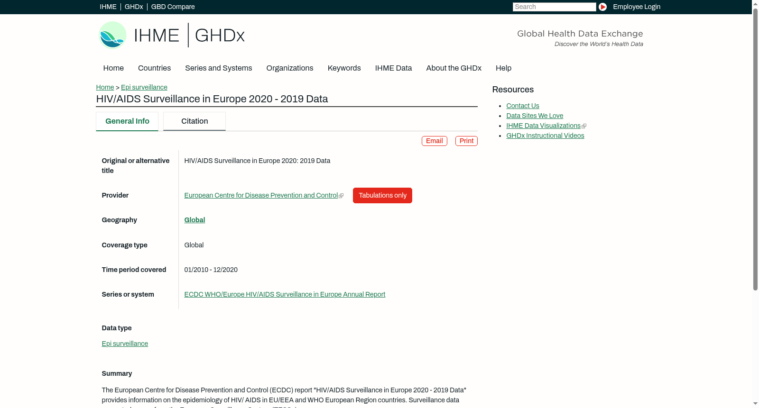Focus the Search input field
This screenshot has width=759, height=408.
click(x=554, y=7)
